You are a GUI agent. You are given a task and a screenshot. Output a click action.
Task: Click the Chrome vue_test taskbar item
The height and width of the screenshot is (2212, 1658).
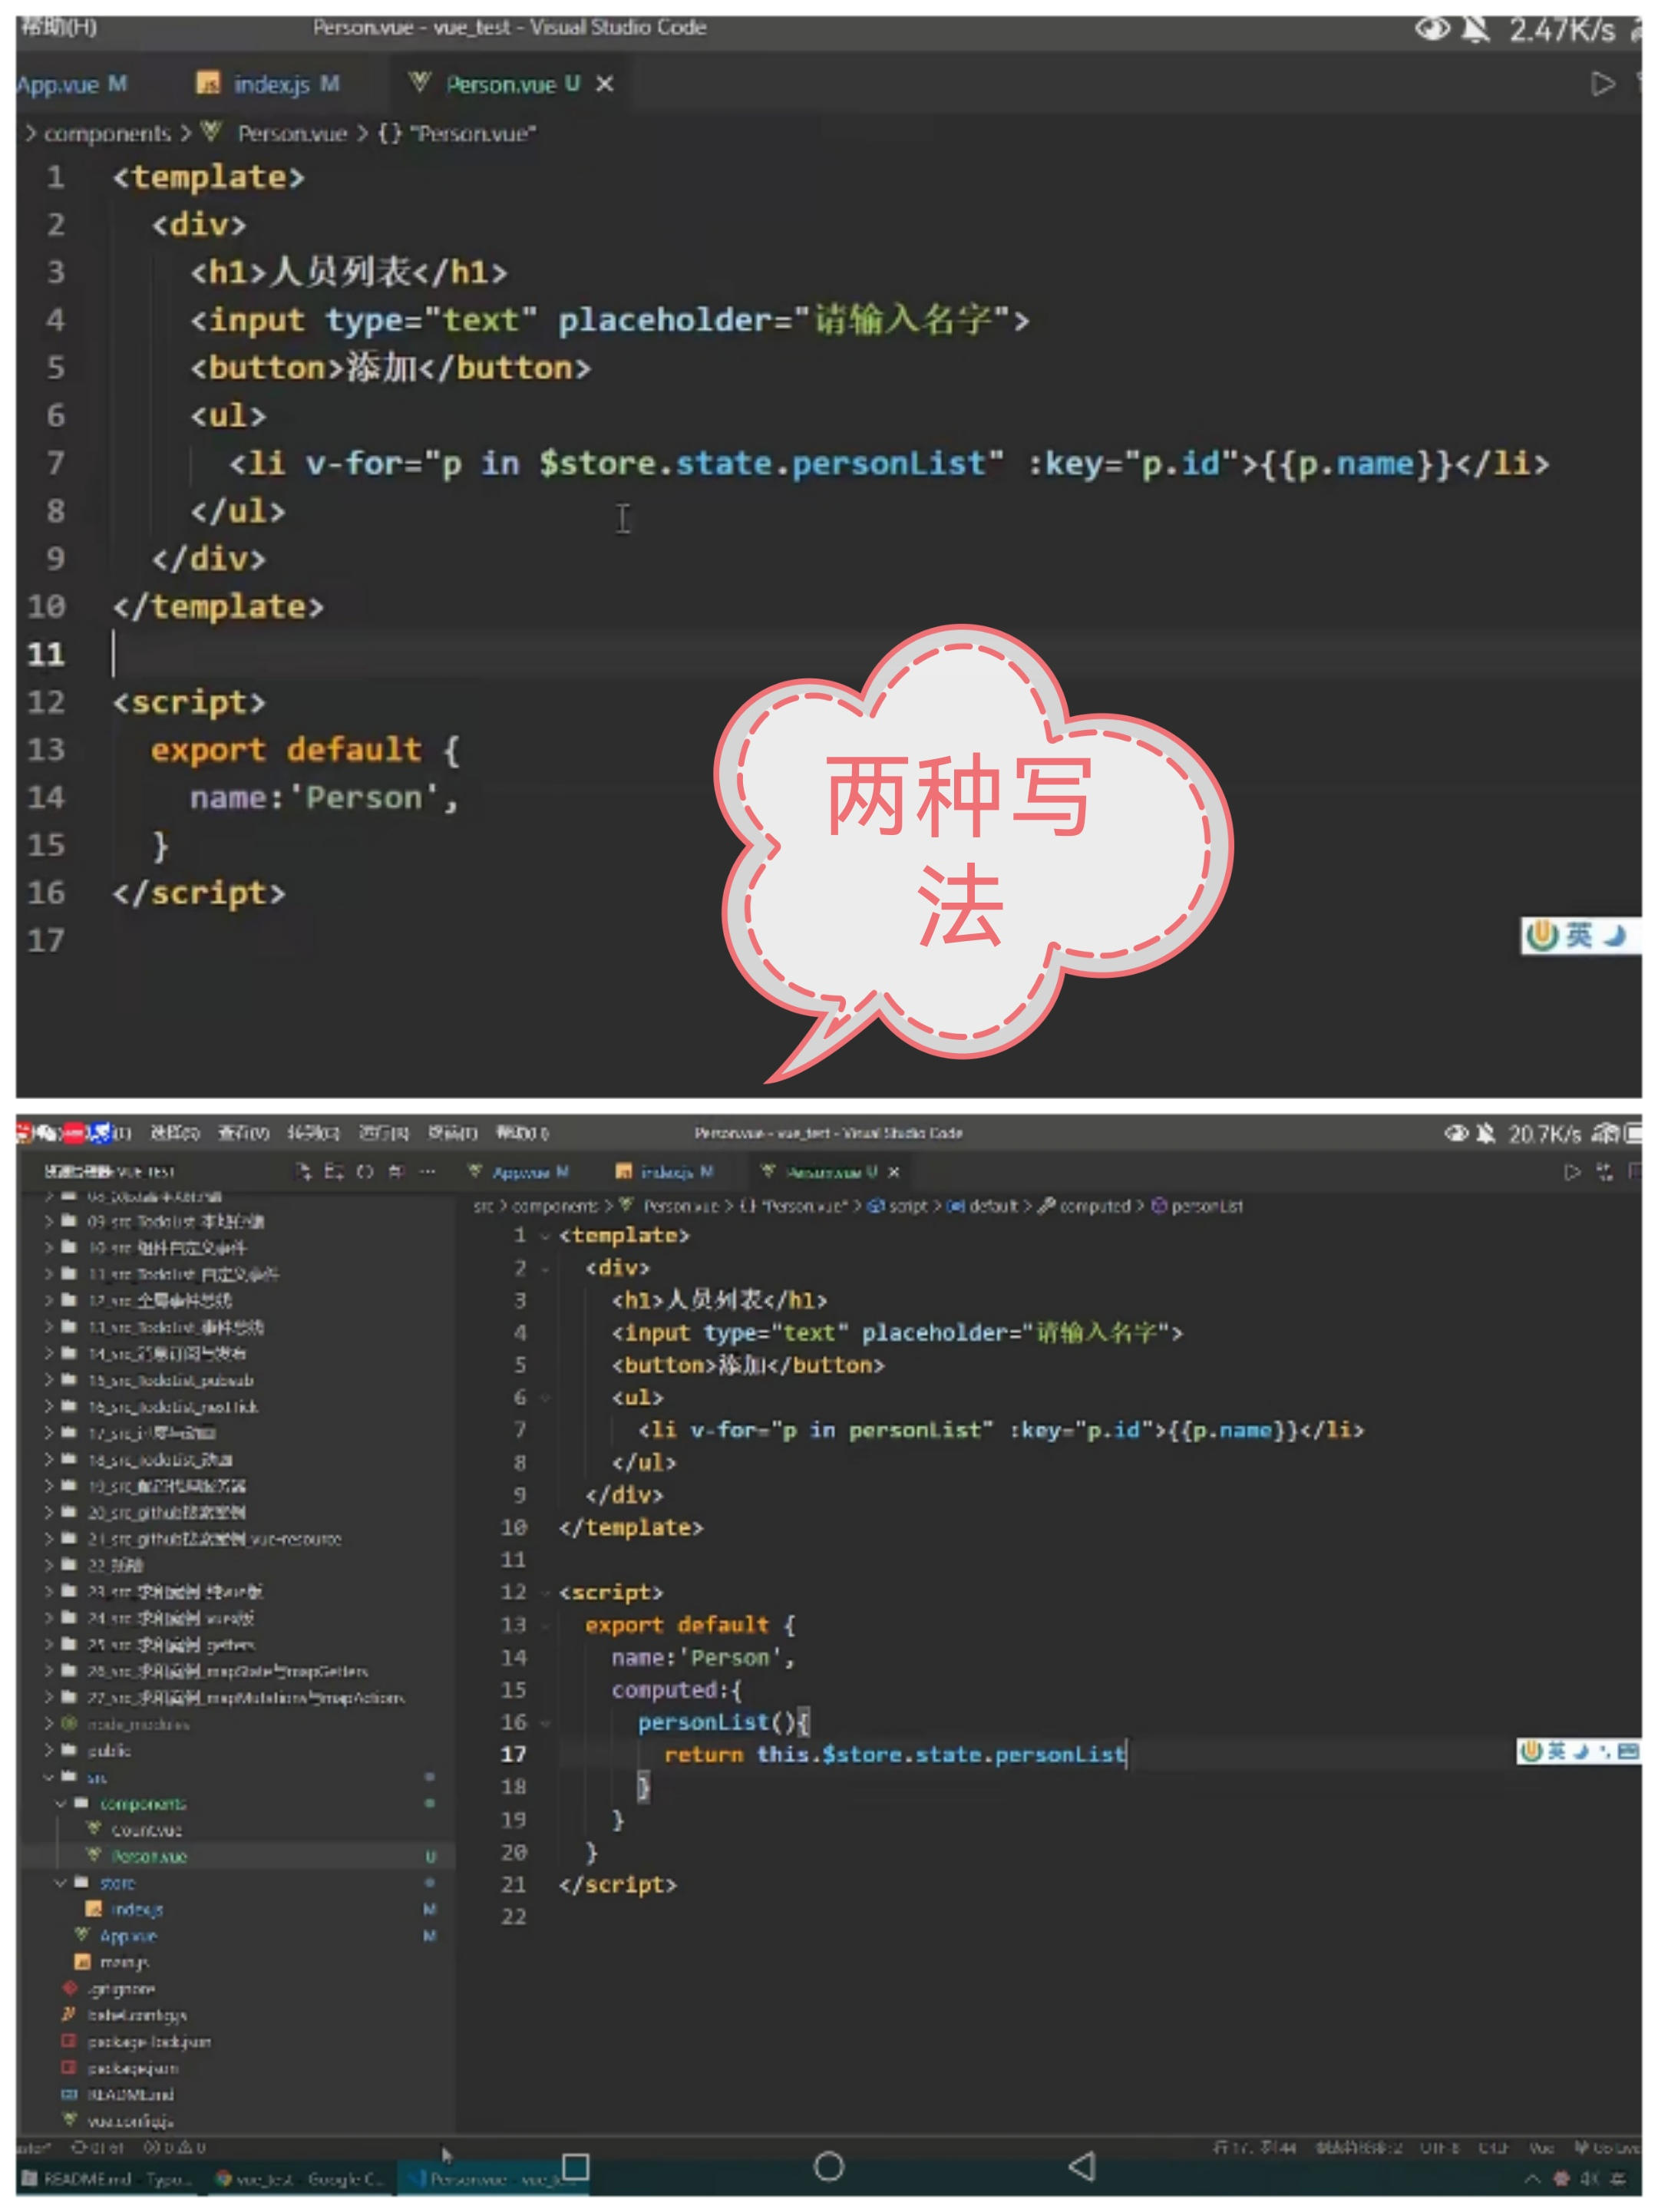click(300, 2178)
